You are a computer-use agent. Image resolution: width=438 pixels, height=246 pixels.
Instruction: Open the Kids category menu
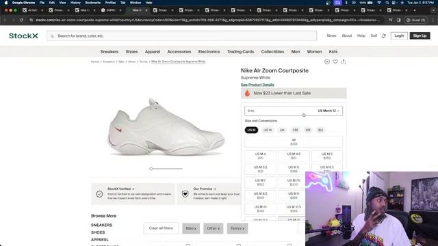[333, 52]
